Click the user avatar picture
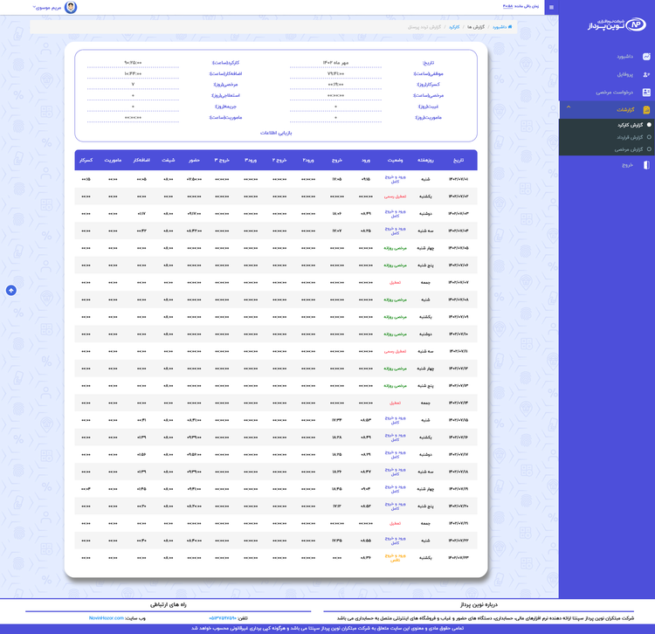 71,8
